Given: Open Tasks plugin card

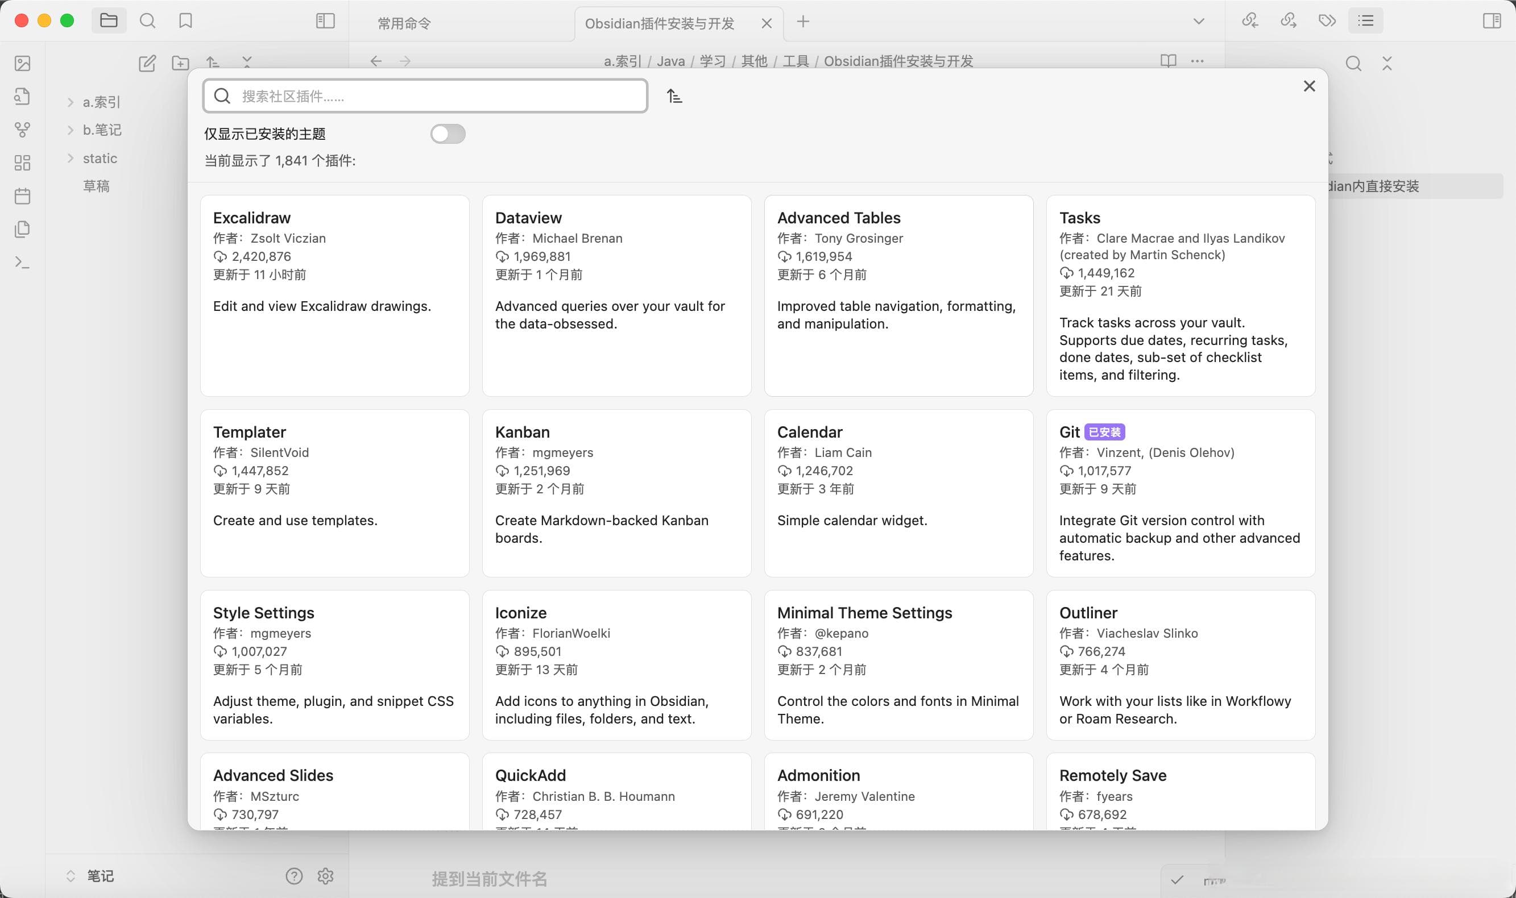Looking at the screenshot, I should [x=1181, y=296].
